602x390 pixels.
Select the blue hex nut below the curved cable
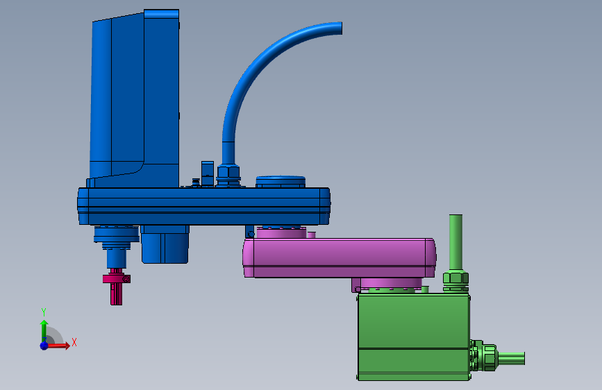(228, 171)
